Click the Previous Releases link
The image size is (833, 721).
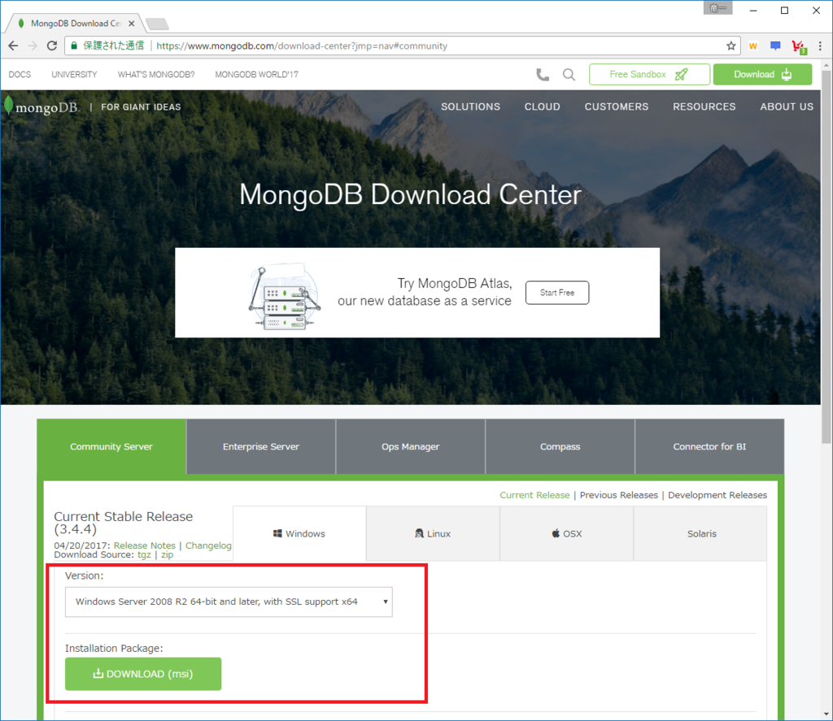coord(618,495)
